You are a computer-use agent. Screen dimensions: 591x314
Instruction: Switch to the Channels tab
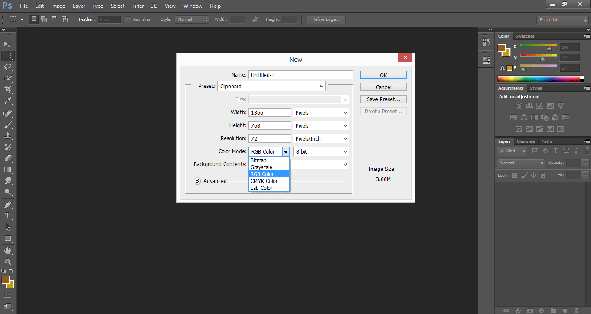pos(526,141)
